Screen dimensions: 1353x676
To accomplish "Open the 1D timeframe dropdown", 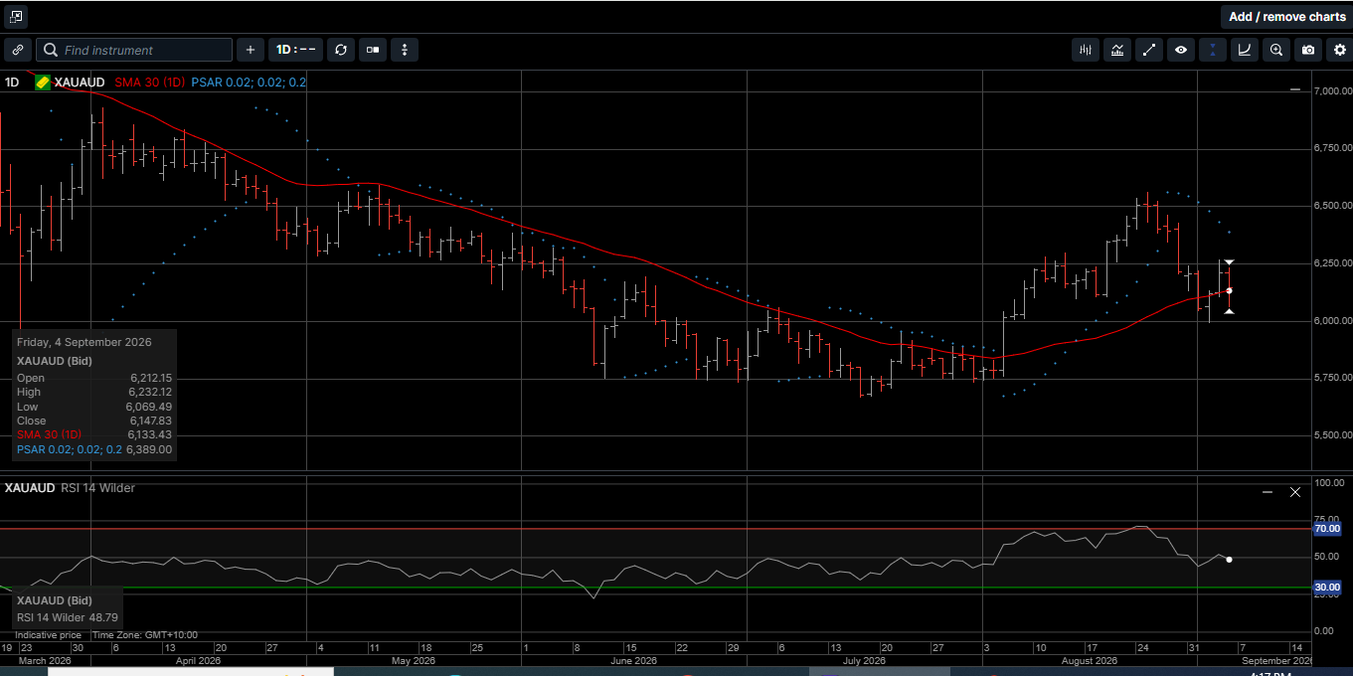I will [296, 50].
